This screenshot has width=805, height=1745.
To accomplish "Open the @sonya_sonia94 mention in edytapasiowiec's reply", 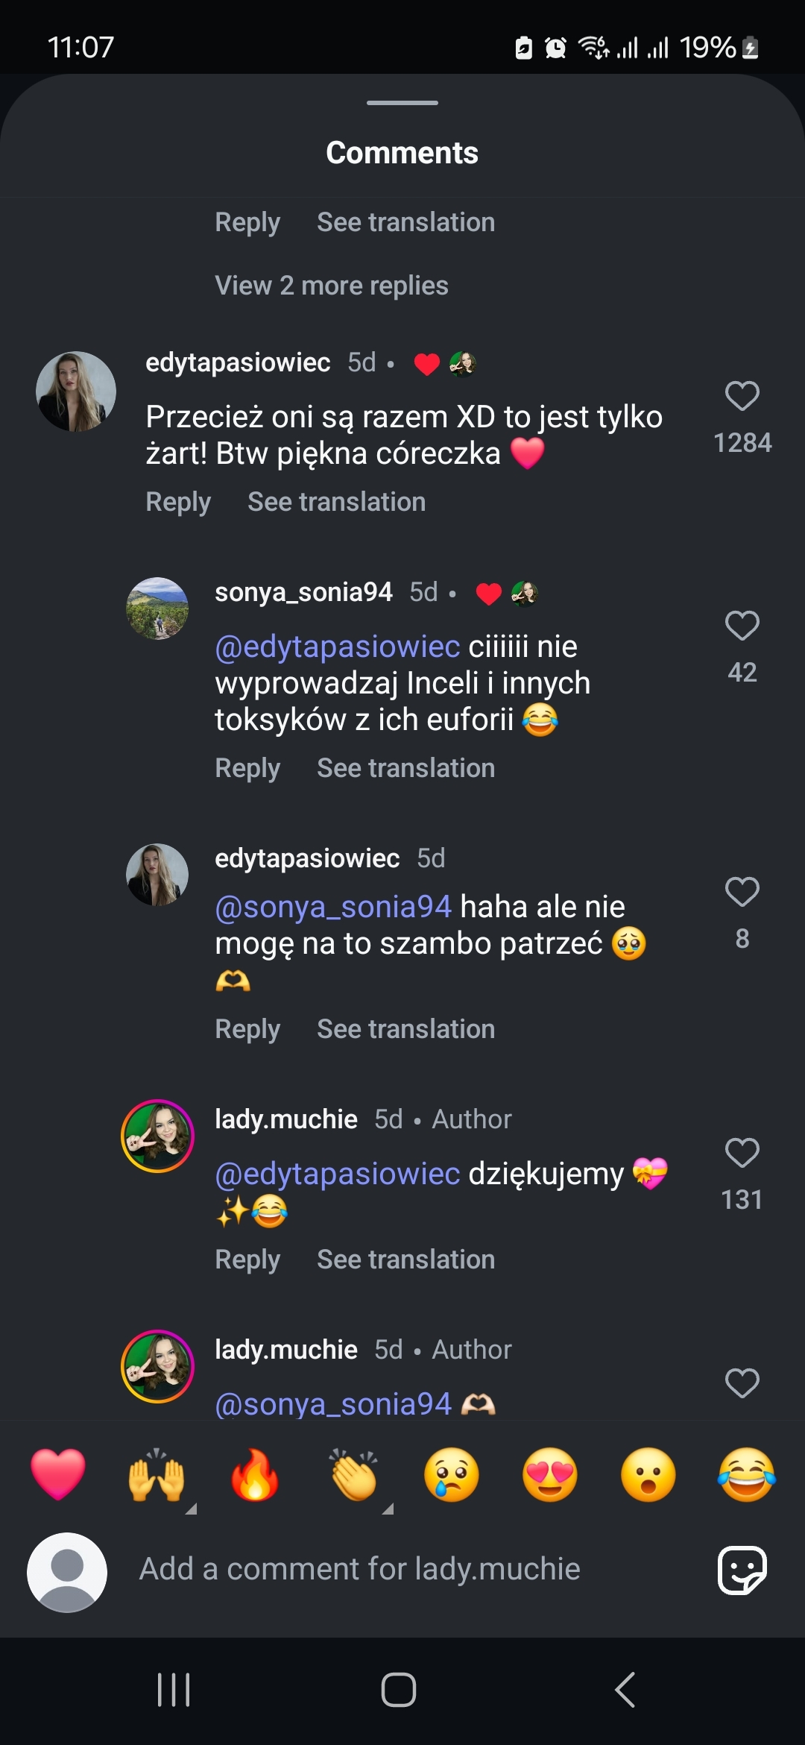I will (x=333, y=907).
